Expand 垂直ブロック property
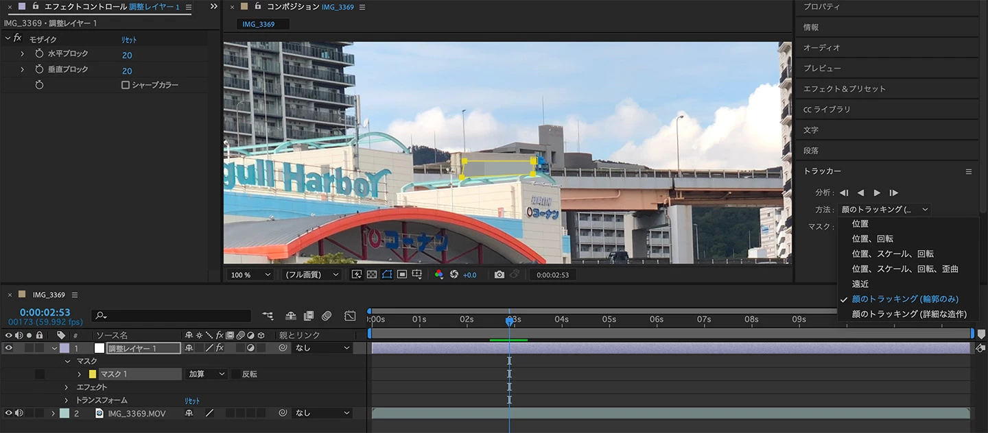Screen dimensions: 988x433 click(x=22, y=69)
